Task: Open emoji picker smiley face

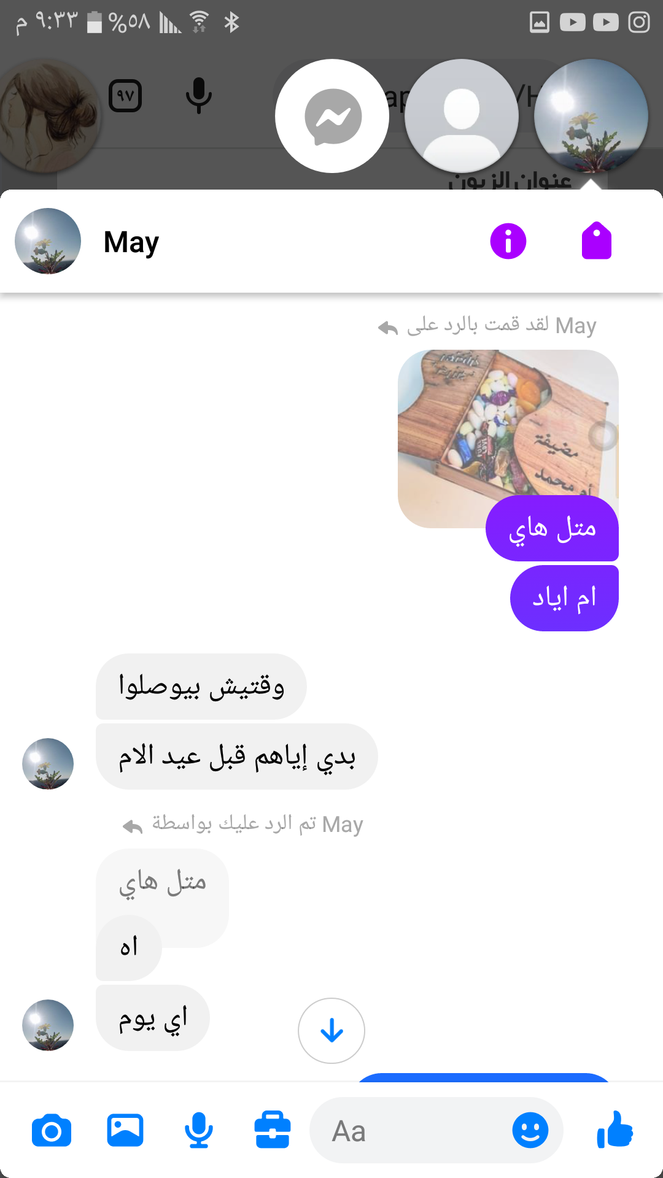Action: 530,1130
